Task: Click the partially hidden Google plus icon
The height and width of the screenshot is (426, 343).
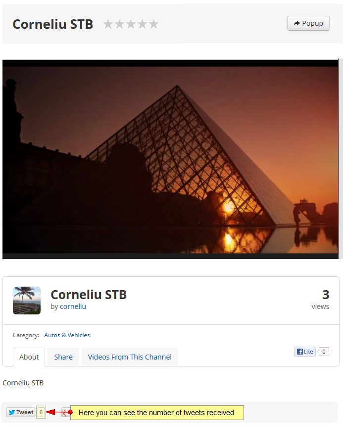Action: [64, 413]
